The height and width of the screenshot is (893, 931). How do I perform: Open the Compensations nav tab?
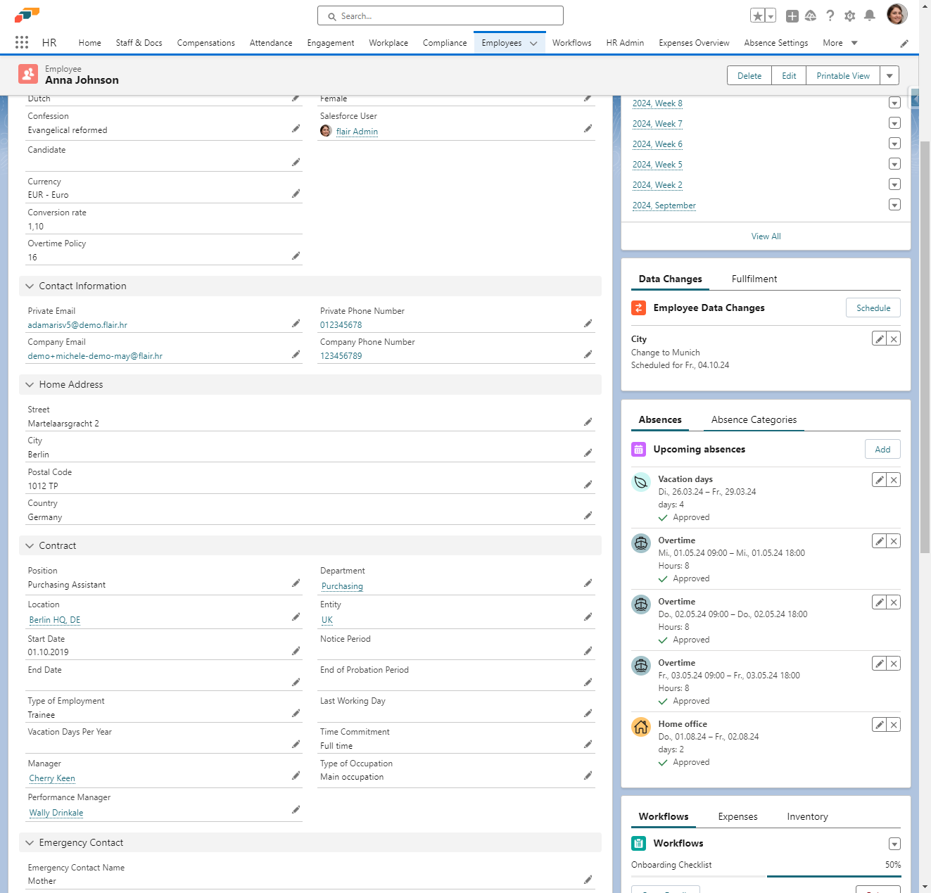click(x=205, y=43)
